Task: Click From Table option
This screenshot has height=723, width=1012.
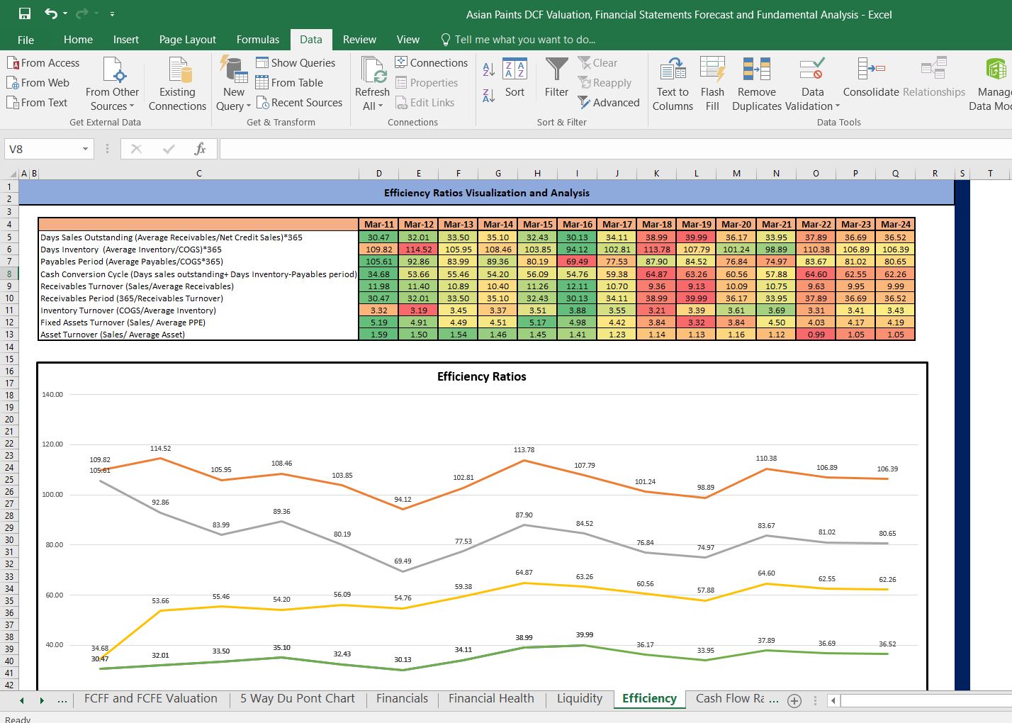Action: [x=289, y=83]
